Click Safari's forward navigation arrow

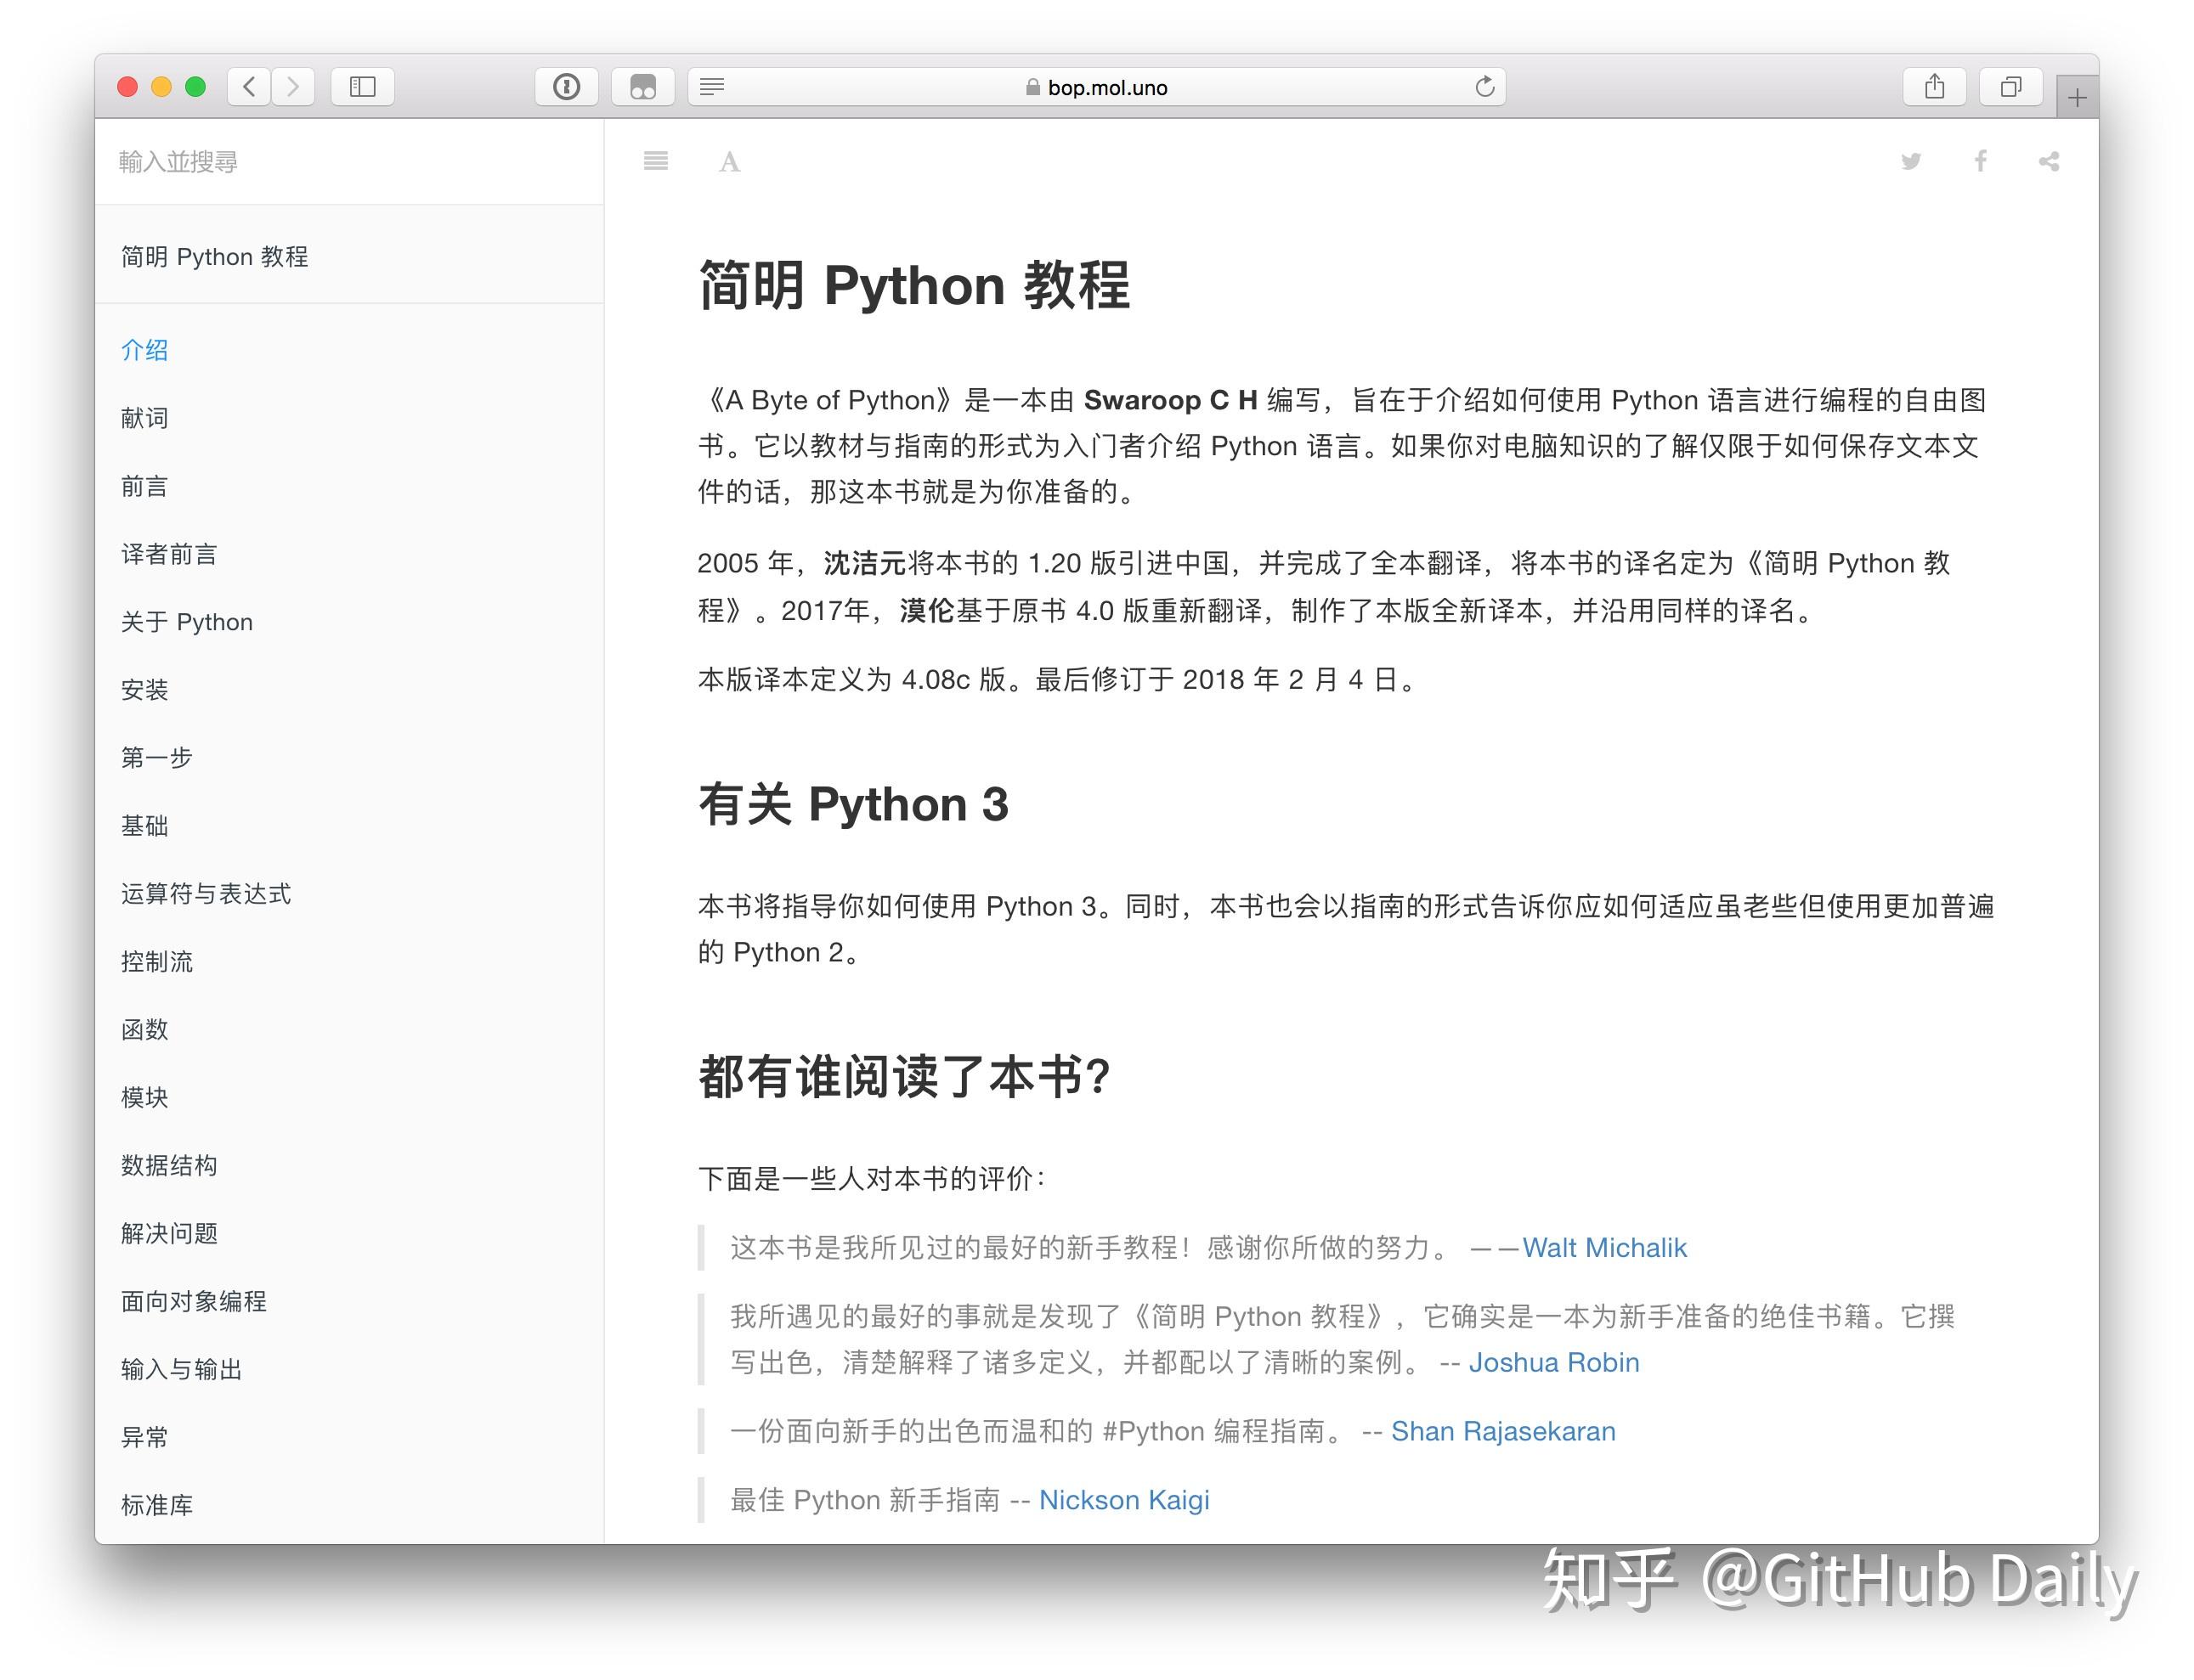293,87
